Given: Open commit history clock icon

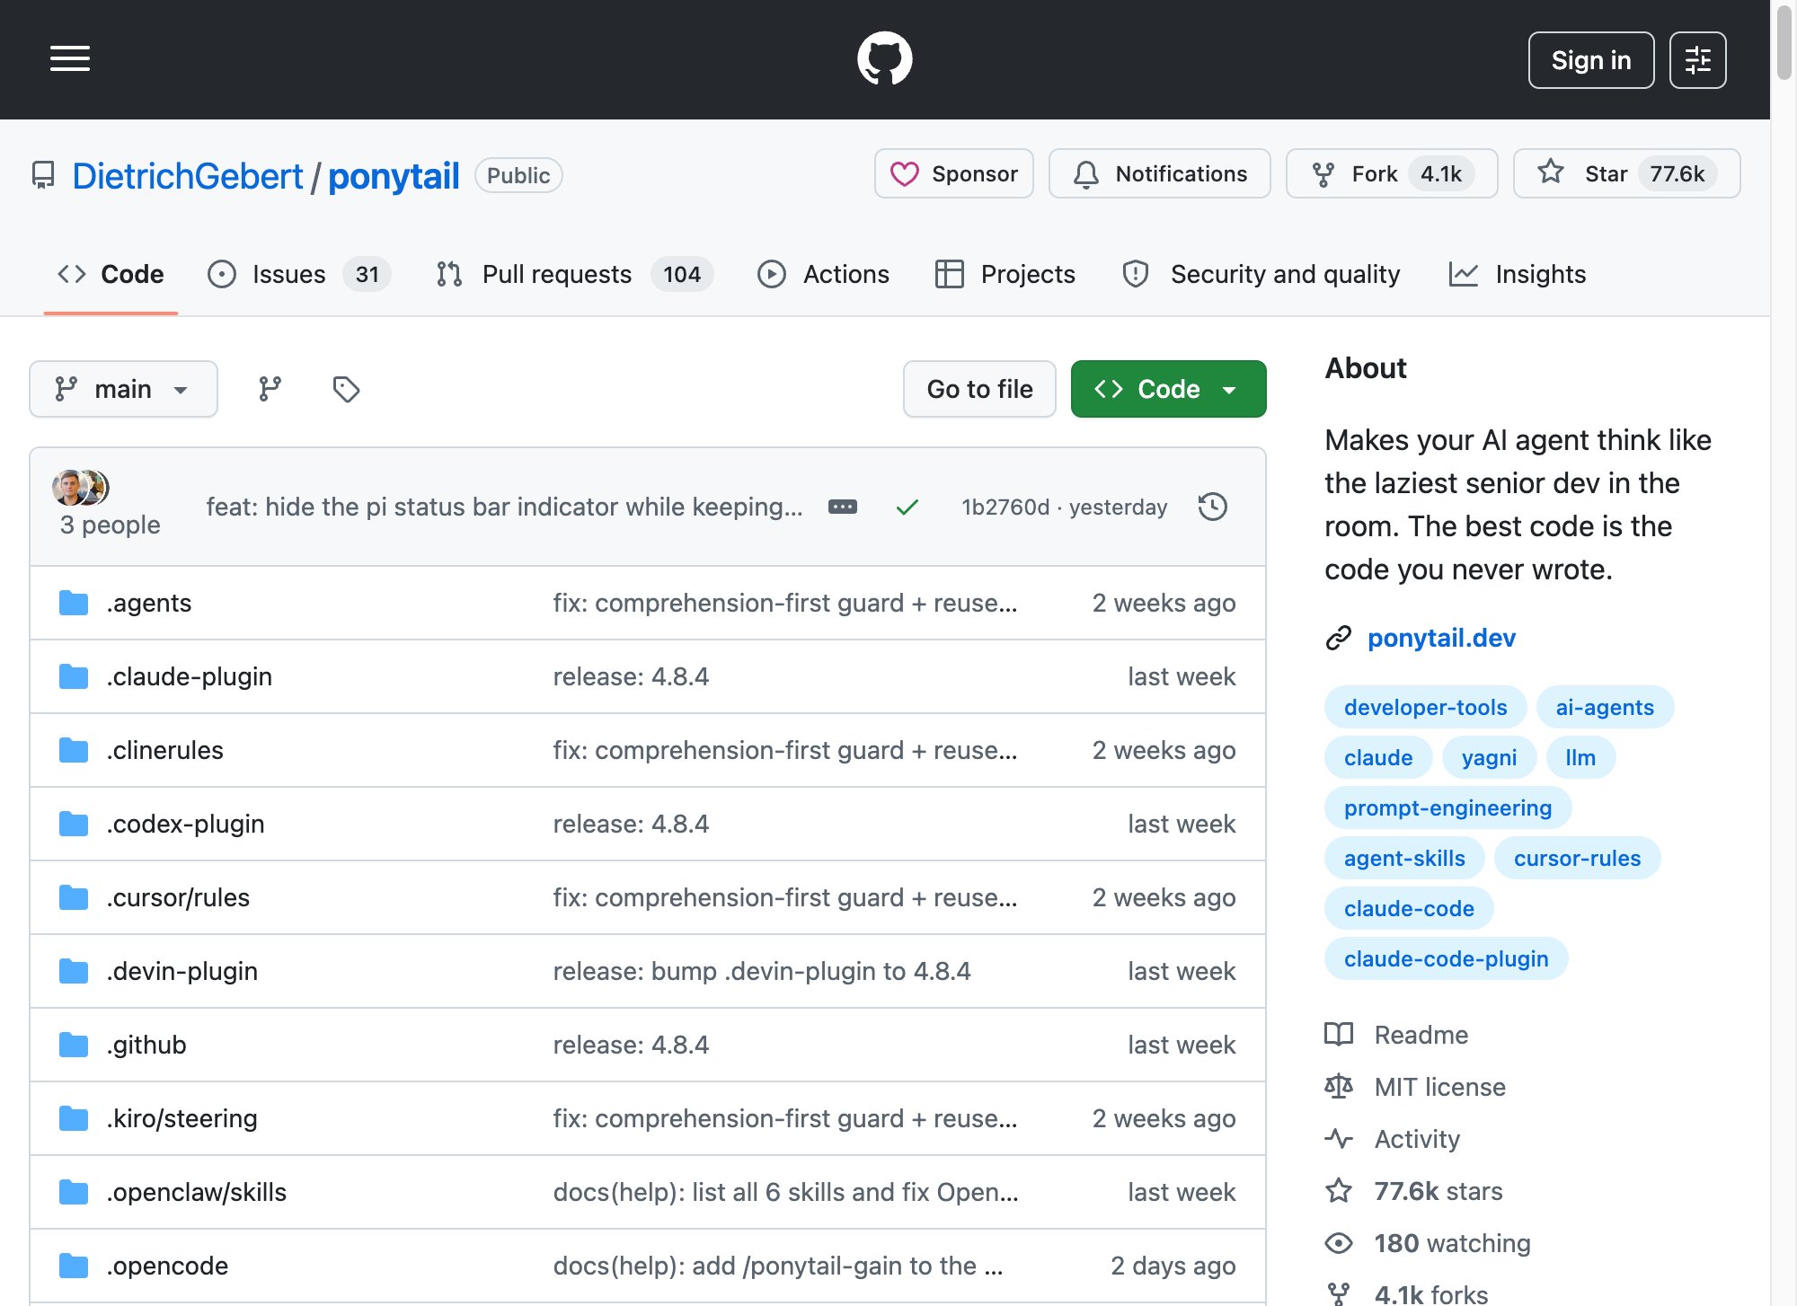Looking at the screenshot, I should (x=1213, y=507).
